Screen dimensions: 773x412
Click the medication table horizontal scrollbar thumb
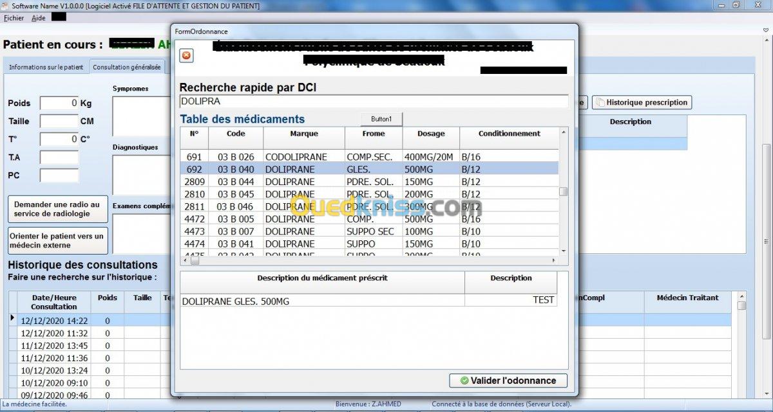click(195, 260)
